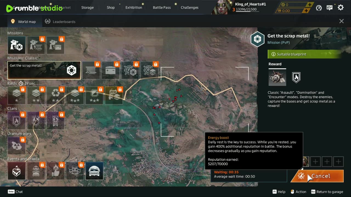The image size is (351, 197).
Task: Open the car brawl in Events and brawls
Action: pos(94,171)
